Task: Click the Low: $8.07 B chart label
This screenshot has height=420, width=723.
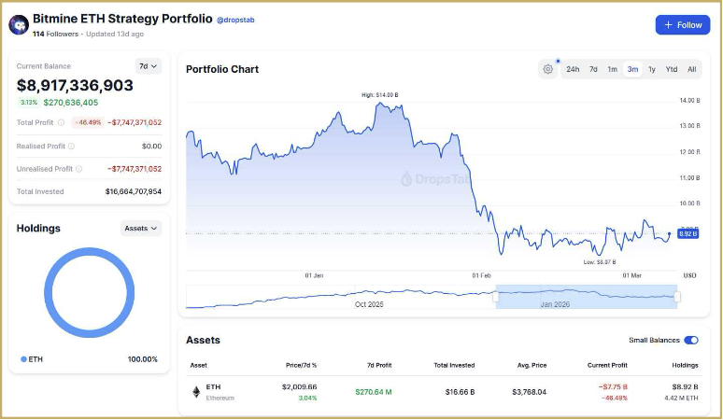Action: coord(600,262)
